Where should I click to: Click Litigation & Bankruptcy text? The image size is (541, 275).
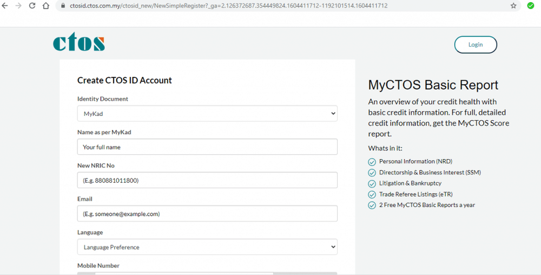tap(410, 183)
